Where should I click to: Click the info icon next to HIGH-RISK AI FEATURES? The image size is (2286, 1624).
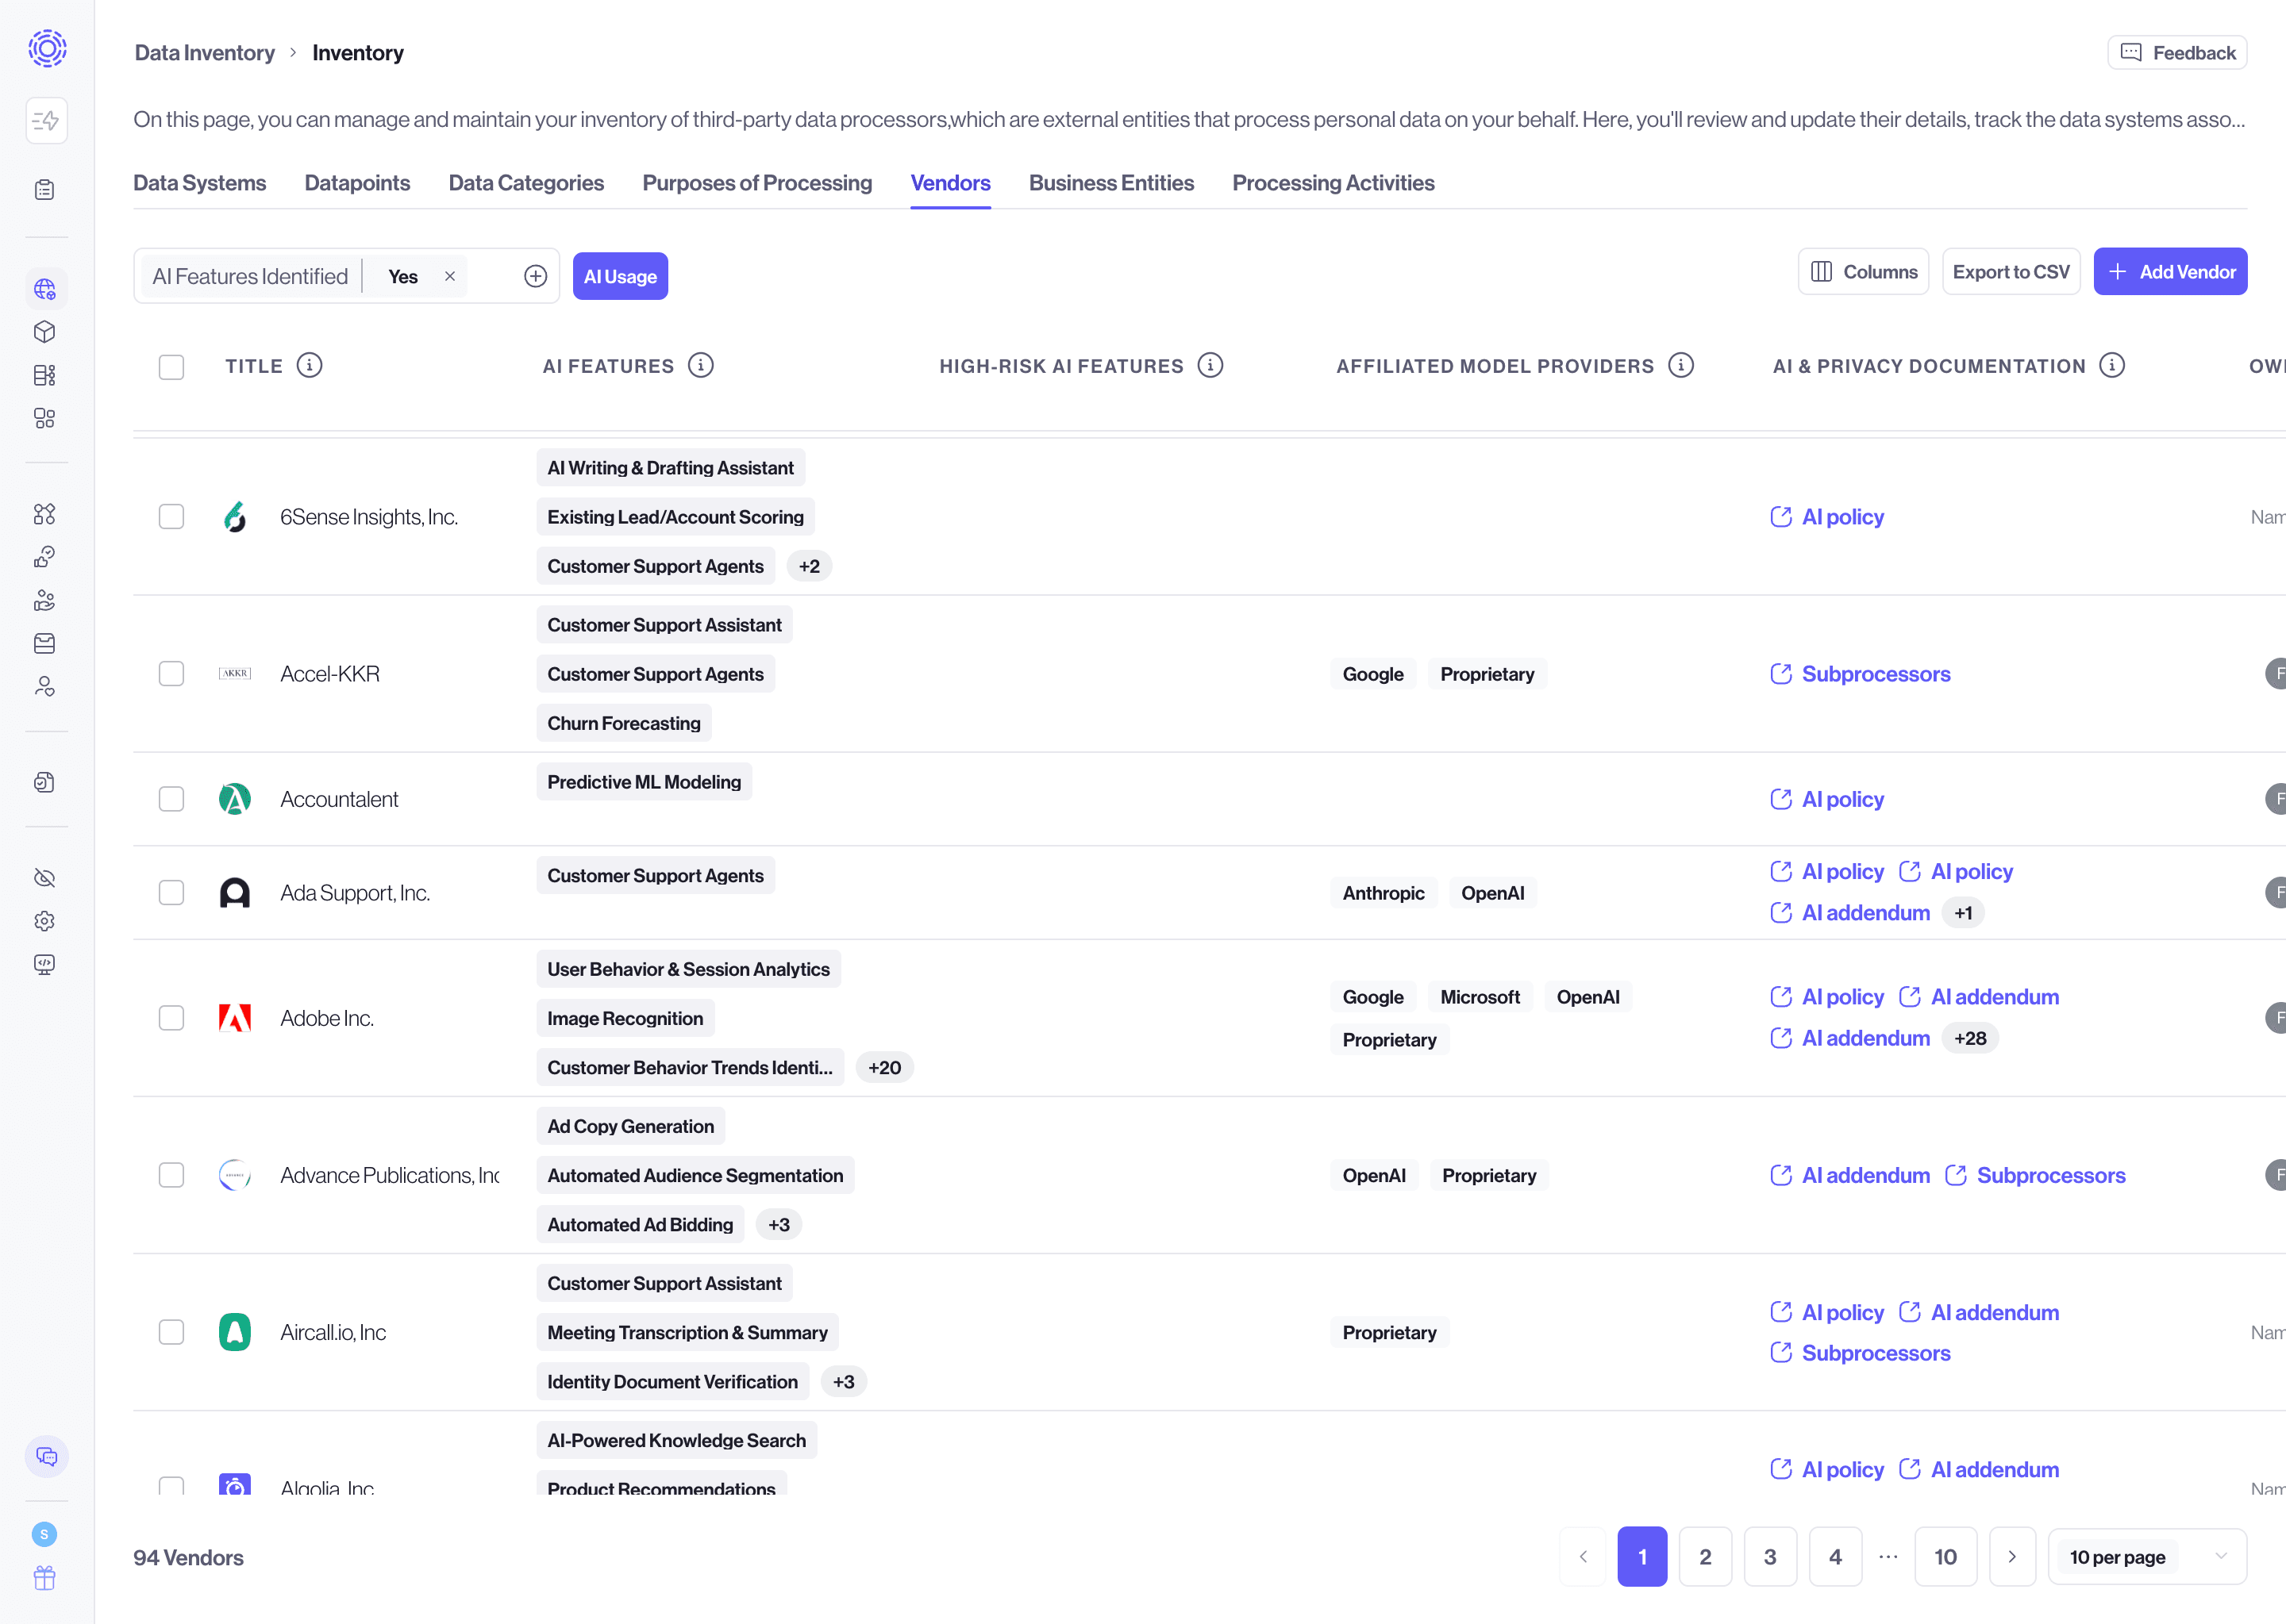coord(1210,366)
